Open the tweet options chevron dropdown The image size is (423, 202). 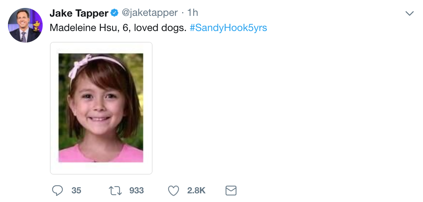coord(409,14)
